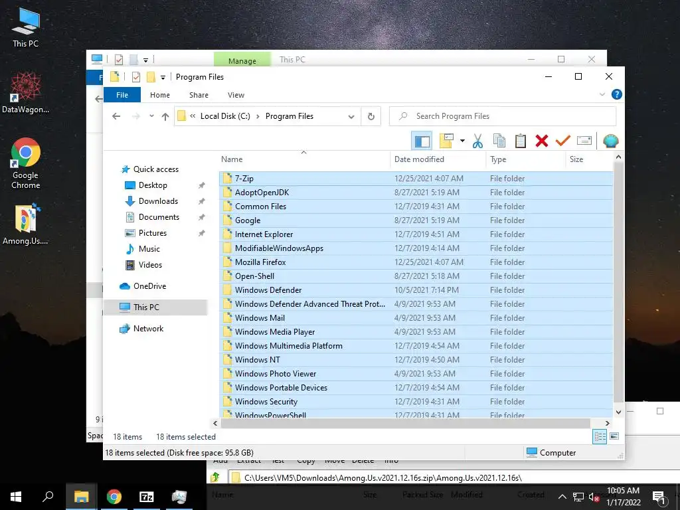Select Music in navigation pane
This screenshot has width=680, height=510.
[149, 249]
